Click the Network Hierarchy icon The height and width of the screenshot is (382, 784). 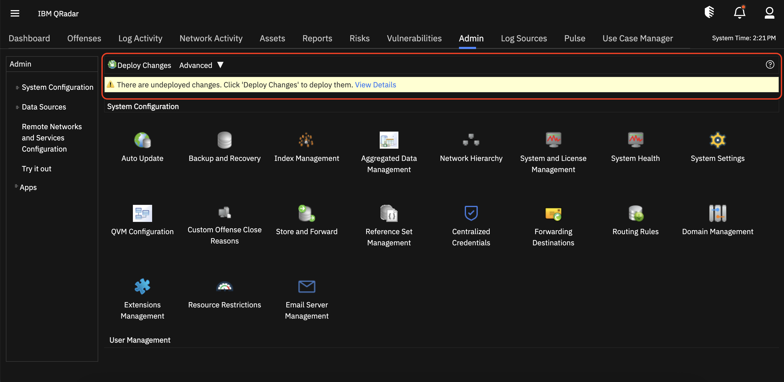click(x=471, y=140)
